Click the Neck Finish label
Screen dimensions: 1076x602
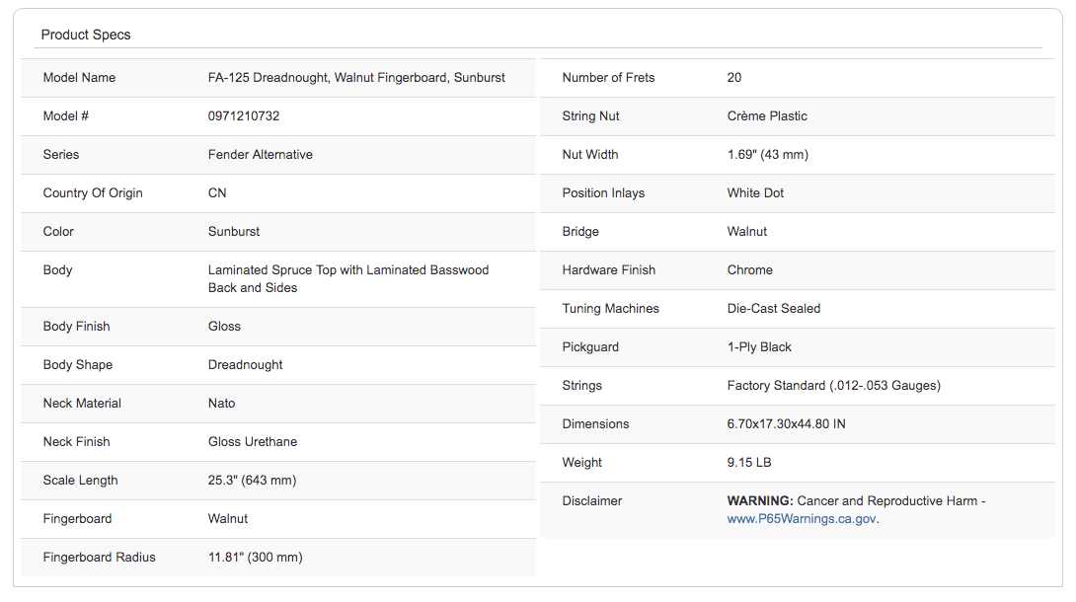coord(76,441)
